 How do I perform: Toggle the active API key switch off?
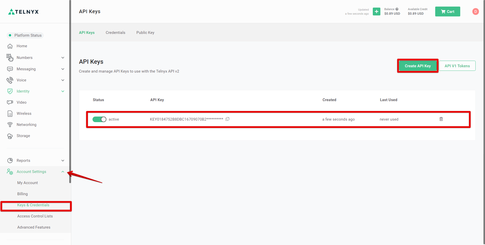coord(99,119)
